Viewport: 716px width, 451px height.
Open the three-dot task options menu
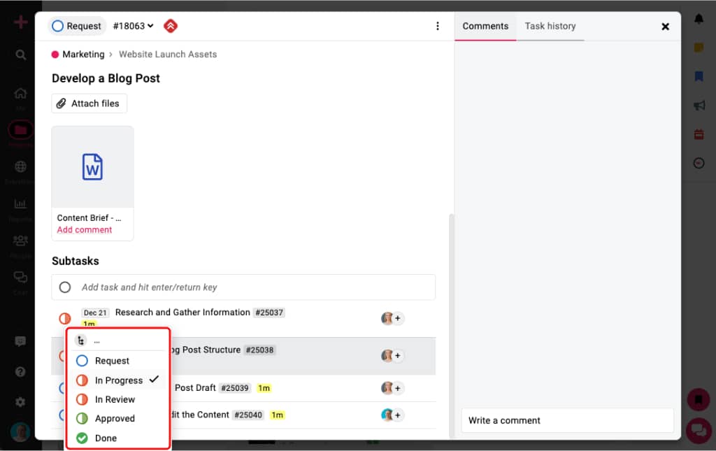click(438, 26)
